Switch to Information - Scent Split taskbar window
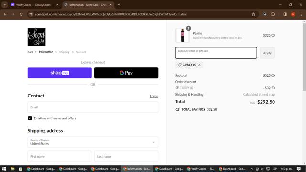The width and height of the screenshot is (306, 172). pos(137,169)
